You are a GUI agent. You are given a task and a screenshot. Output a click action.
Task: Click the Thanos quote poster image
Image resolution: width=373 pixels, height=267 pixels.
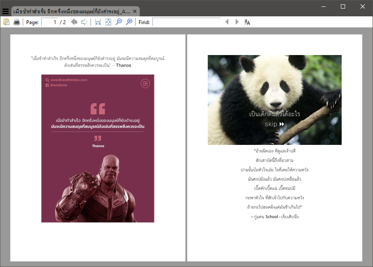click(98, 148)
